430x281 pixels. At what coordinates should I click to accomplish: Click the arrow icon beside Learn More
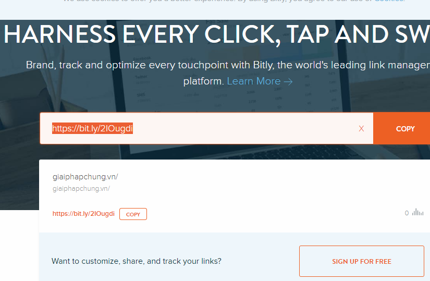click(x=288, y=81)
